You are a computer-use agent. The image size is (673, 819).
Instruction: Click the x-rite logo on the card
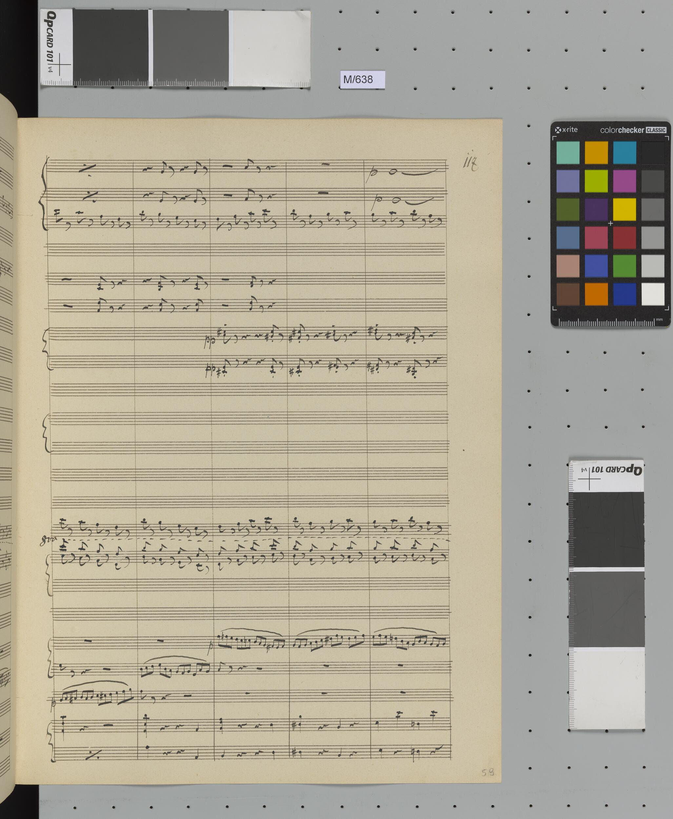566,130
